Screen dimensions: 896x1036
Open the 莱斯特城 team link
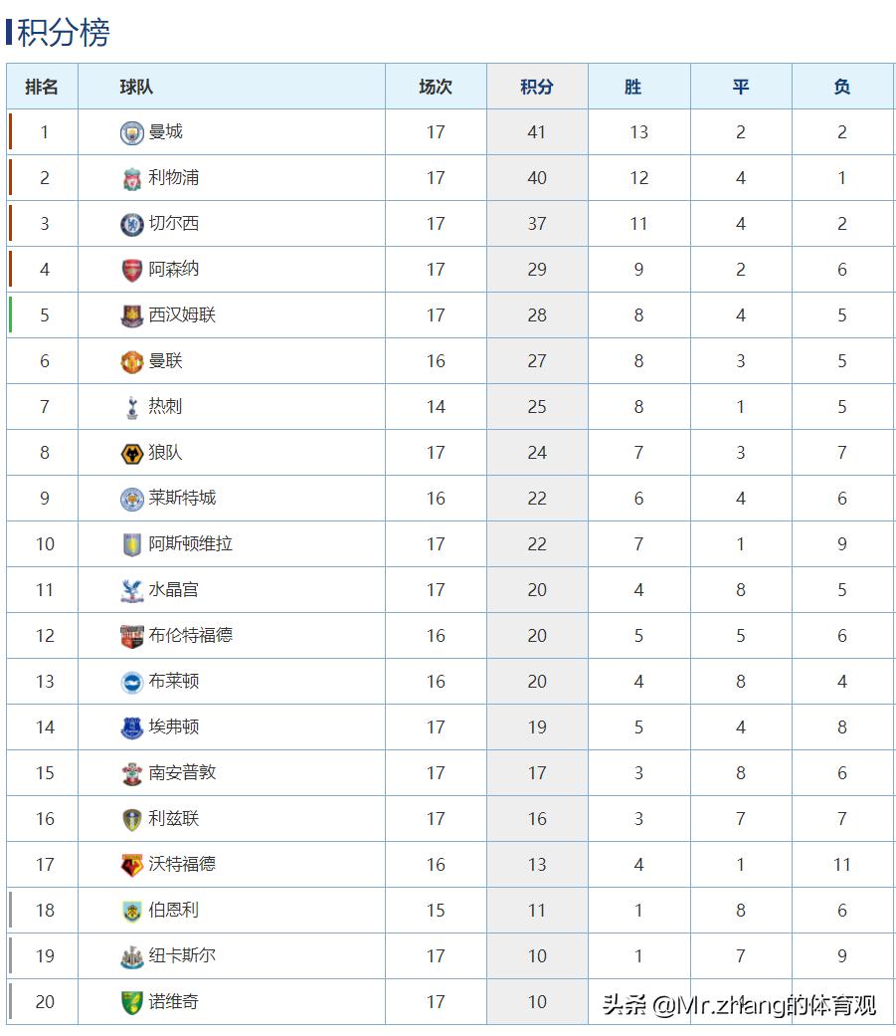point(182,498)
